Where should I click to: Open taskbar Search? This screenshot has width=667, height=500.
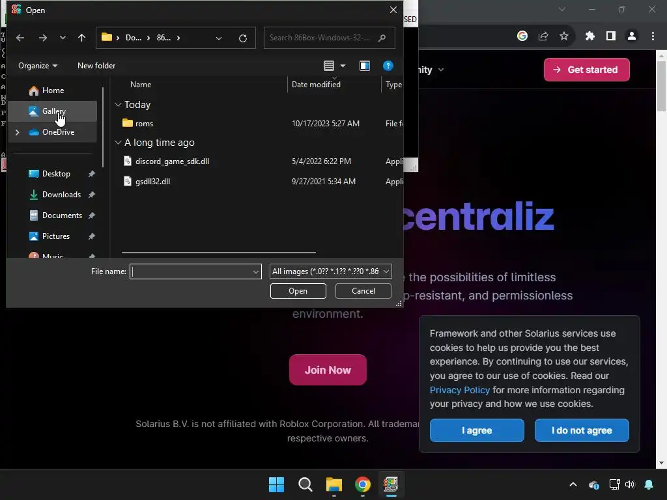pos(305,484)
